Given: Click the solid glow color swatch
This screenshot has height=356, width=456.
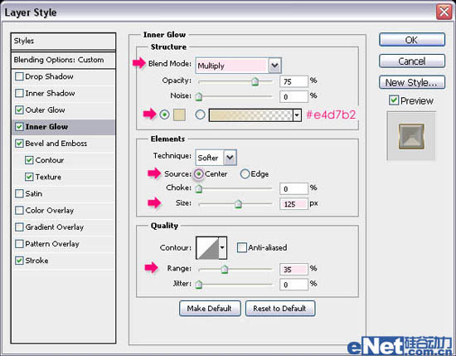Looking at the screenshot, I should point(179,115).
